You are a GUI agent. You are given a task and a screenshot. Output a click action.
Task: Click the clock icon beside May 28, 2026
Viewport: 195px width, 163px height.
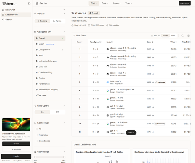[72, 25]
